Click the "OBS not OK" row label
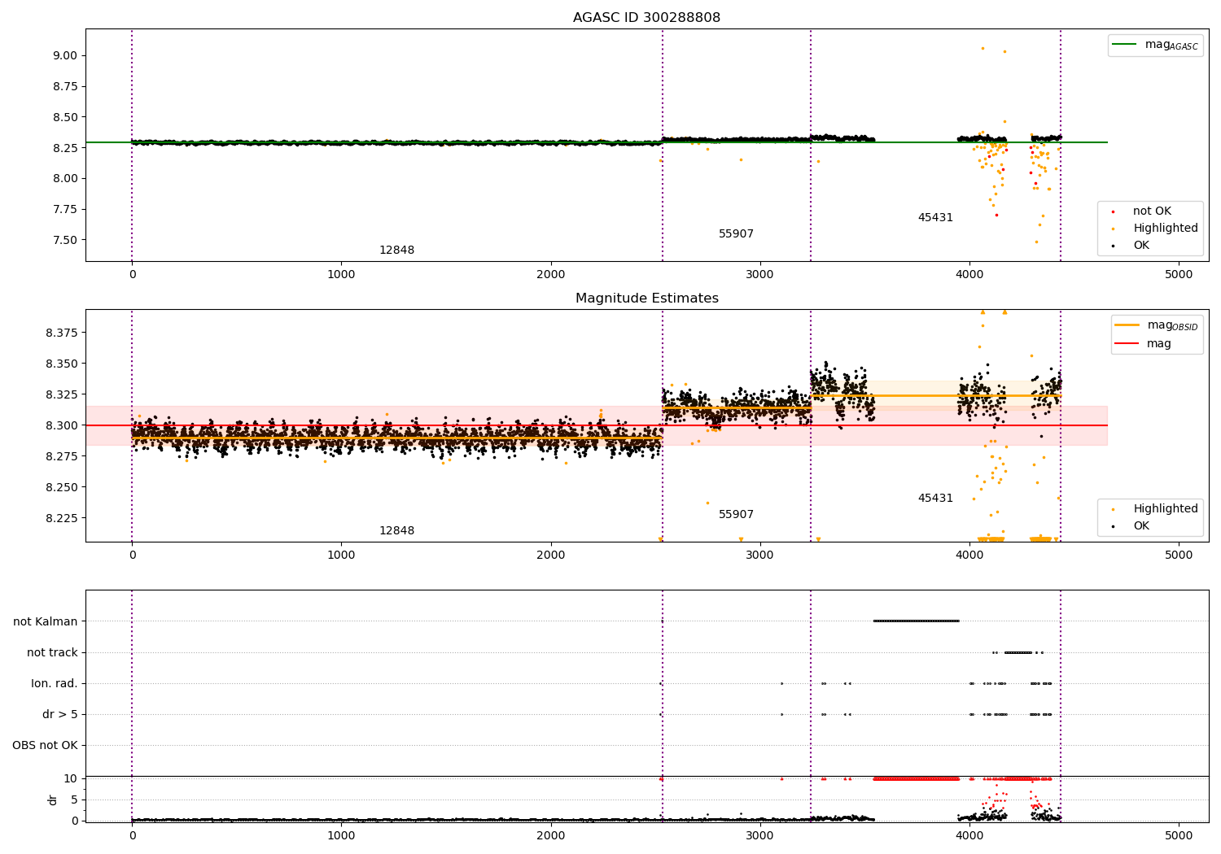Image resolution: width=1221 pixels, height=854 pixels. pyautogui.click(x=46, y=745)
